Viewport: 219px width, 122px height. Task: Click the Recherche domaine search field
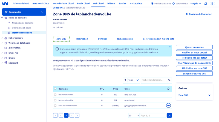[154, 80]
